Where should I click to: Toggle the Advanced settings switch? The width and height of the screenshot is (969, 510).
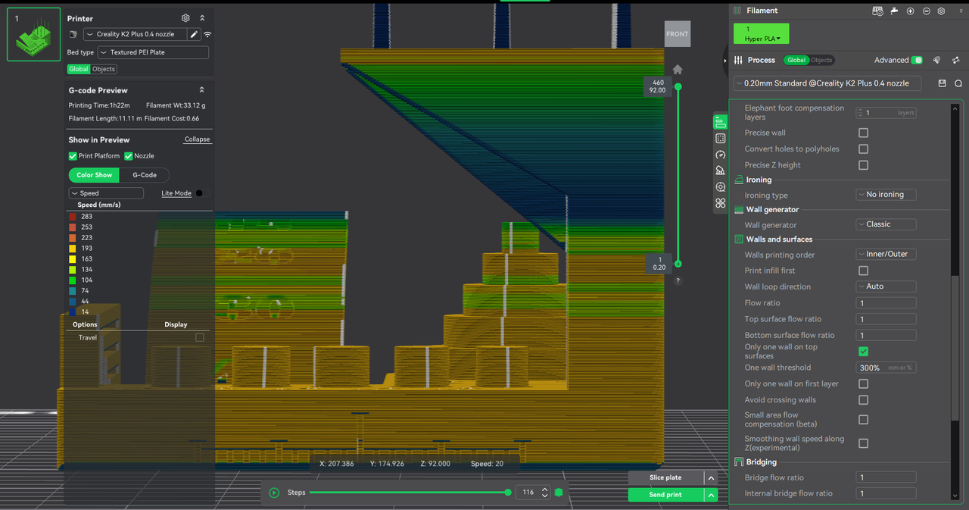917,60
